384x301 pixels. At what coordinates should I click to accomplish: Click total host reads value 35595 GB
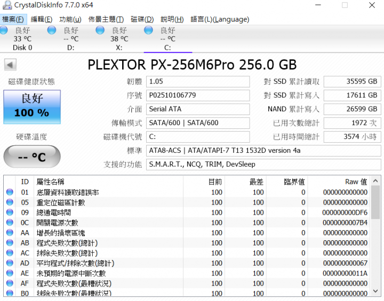353,82
